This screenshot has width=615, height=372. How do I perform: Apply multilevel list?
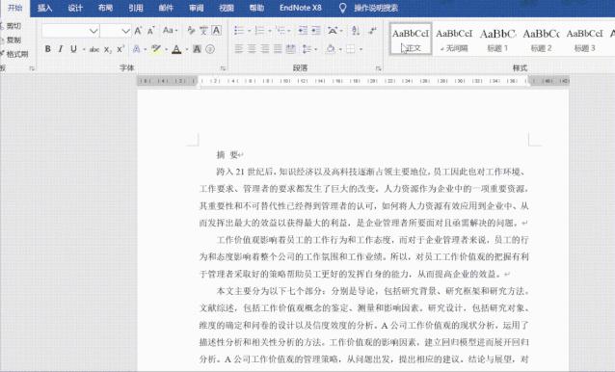pos(281,30)
